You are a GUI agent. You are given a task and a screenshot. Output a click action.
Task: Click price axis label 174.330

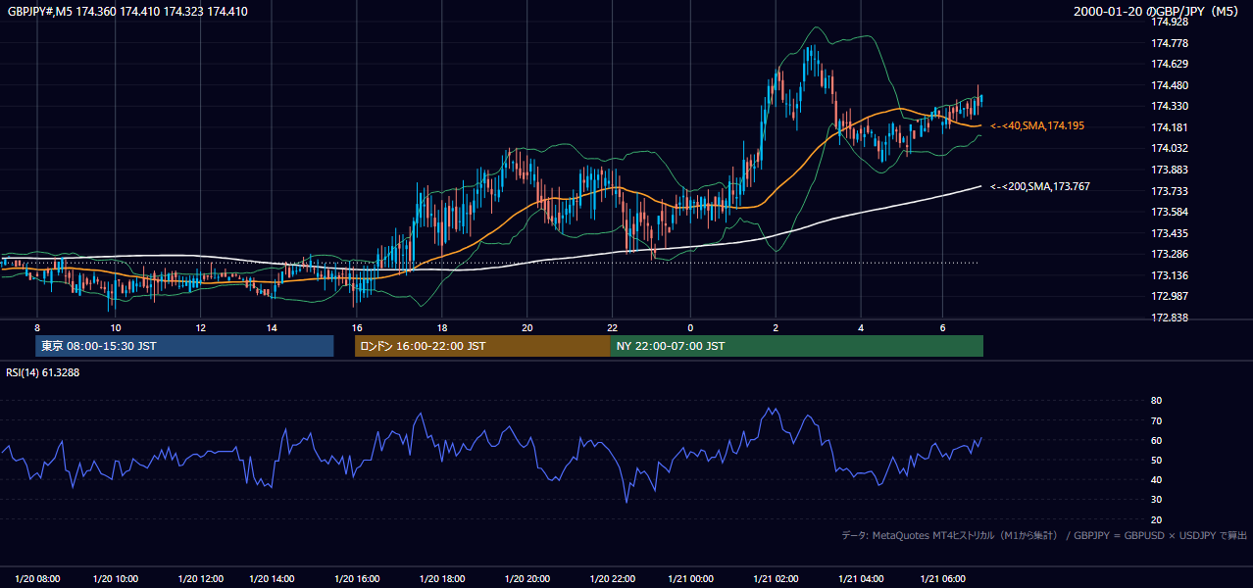[1170, 106]
